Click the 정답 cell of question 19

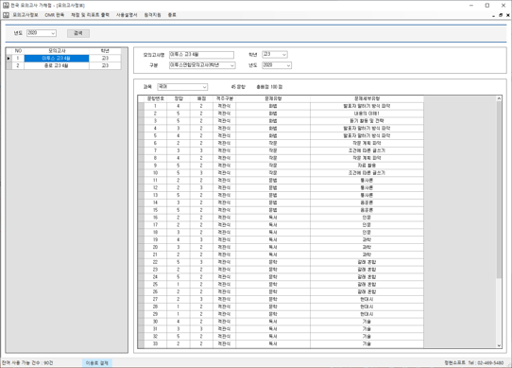click(178, 239)
